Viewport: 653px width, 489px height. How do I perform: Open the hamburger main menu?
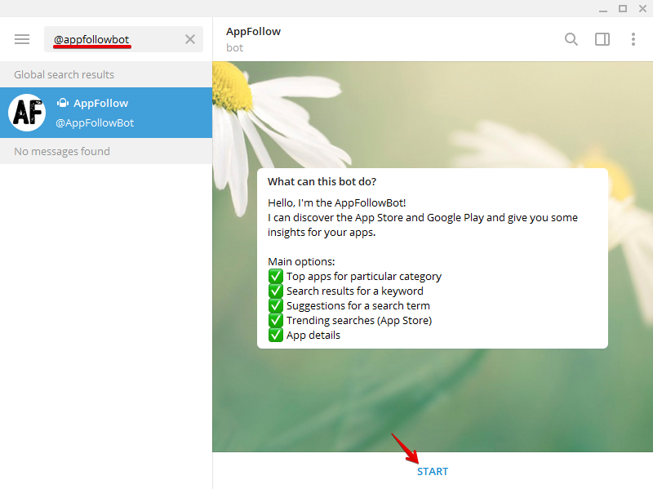(x=22, y=39)
